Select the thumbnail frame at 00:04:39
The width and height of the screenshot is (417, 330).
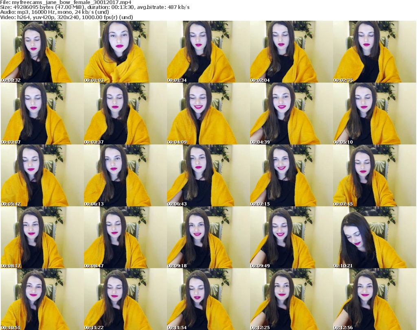[x=292, y=114]
